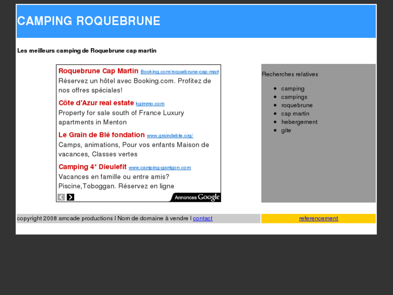393x295 pixels.
Task: Select the 'hebergement' related search
Action: (x=299, y=122)
